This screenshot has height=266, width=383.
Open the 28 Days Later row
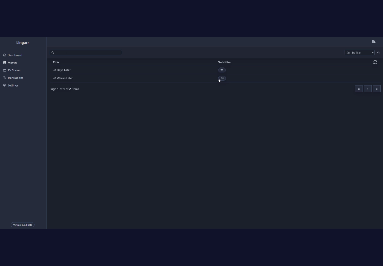pos(215,70)
